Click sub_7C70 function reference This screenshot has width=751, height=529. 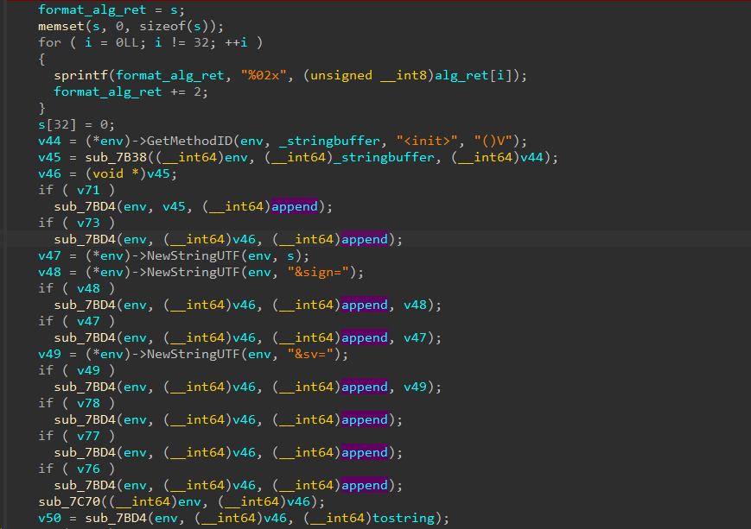point(69,501)
